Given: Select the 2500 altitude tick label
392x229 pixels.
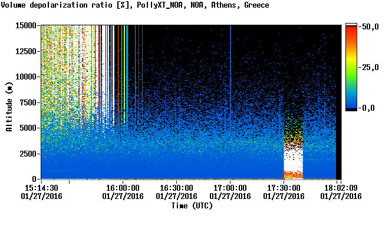Looking at the screenshot, I should click(28, 154).
